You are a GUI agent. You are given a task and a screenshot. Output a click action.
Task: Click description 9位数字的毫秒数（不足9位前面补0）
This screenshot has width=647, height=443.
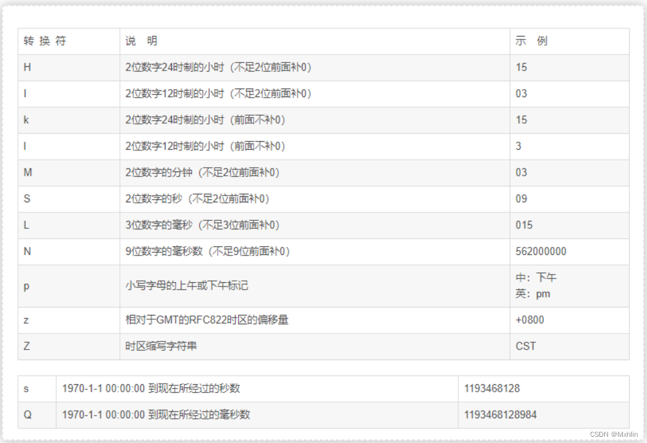pos(208,251)
